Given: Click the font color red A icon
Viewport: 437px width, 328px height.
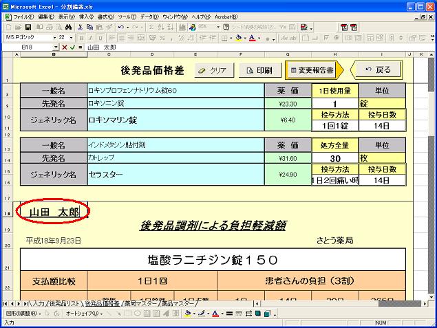Looking at the screenshot, I should (x=252, y=37).
